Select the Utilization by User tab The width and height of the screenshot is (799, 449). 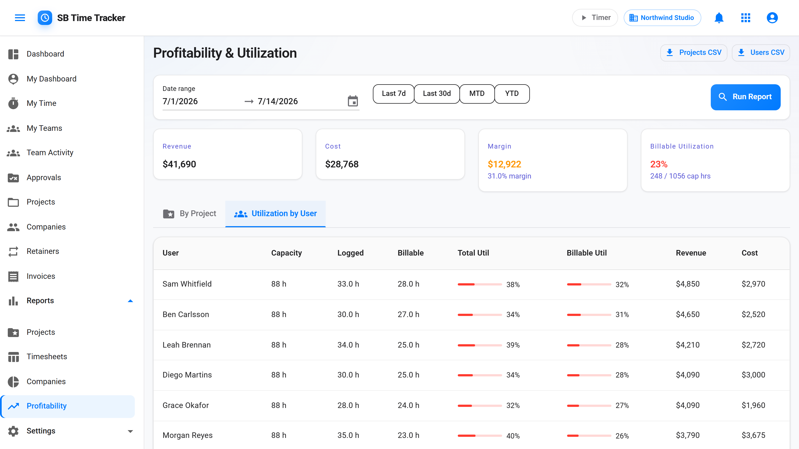[275, 213]
